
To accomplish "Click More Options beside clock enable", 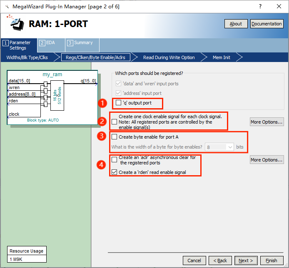I will click(x=267, y=122).
